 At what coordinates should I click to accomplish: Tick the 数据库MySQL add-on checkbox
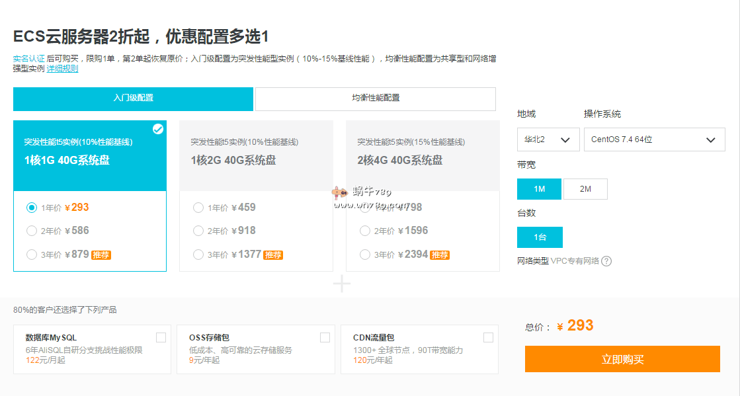[x=161, y=337]
